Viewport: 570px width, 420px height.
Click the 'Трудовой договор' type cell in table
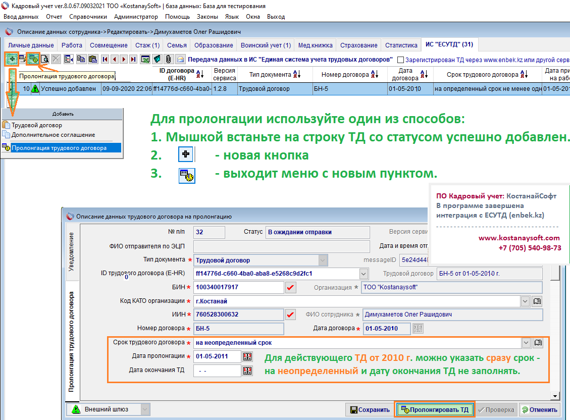(x=275, y=89)
